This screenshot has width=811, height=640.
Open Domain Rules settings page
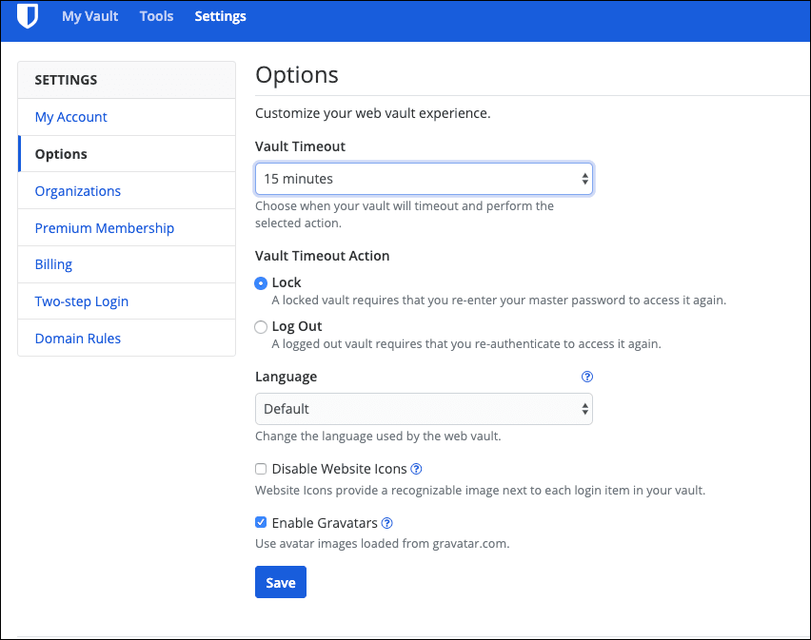pos(78,339)
